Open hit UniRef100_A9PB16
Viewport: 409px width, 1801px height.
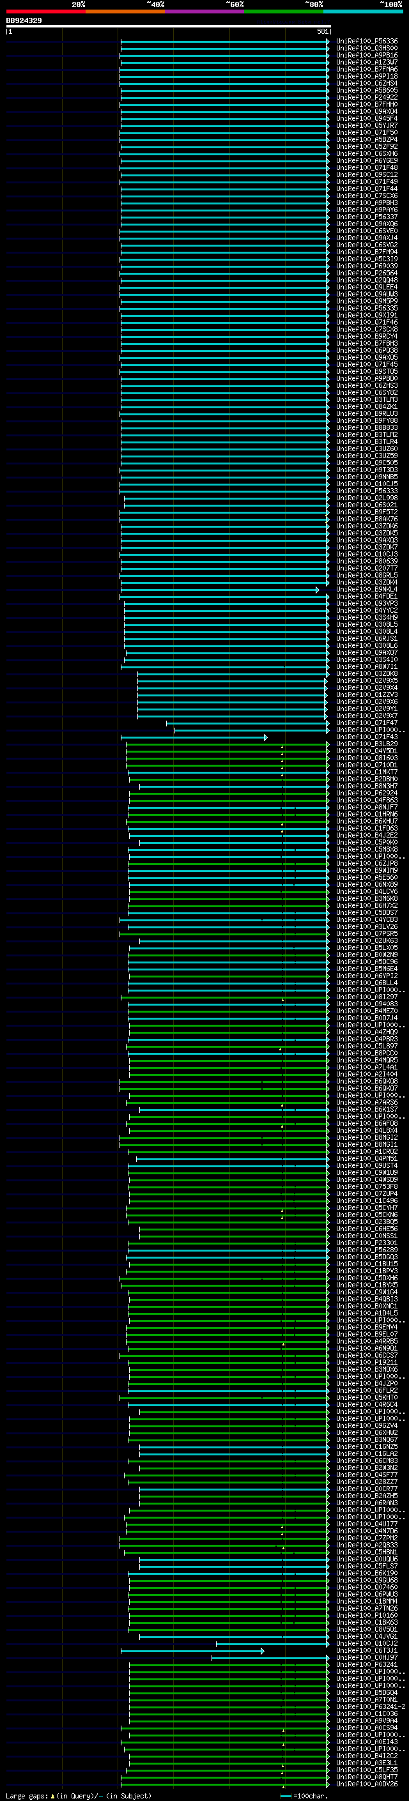point(367,55)
